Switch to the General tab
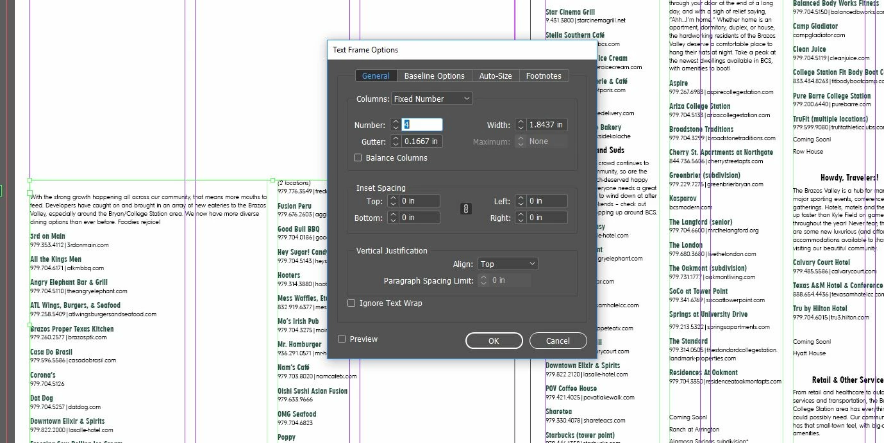Image resolution: width=884 pixels, height=443 pixels. (376, 76)
